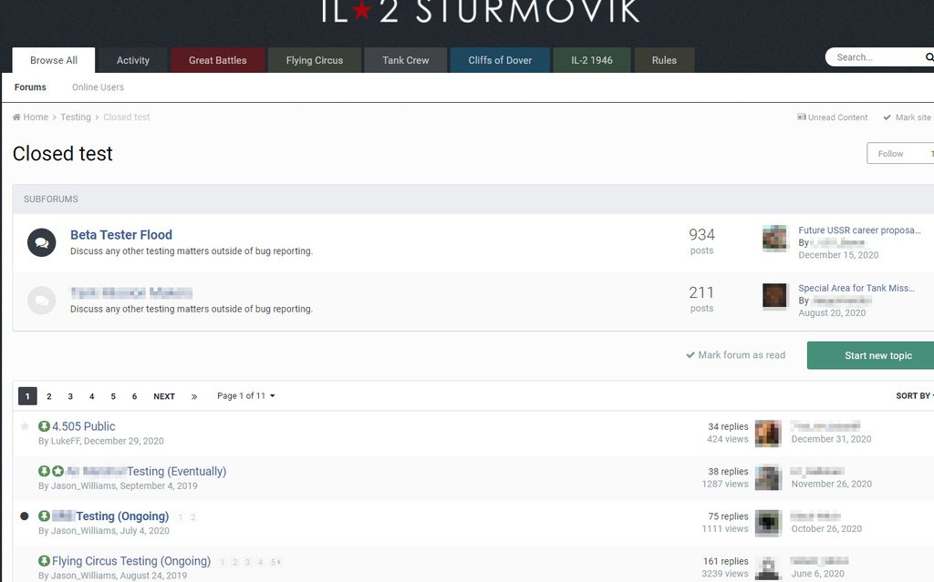Open the 4.505 Public topic
Image resolution: width=934 pixels, height=582 pixels.
tap(83, 426)
